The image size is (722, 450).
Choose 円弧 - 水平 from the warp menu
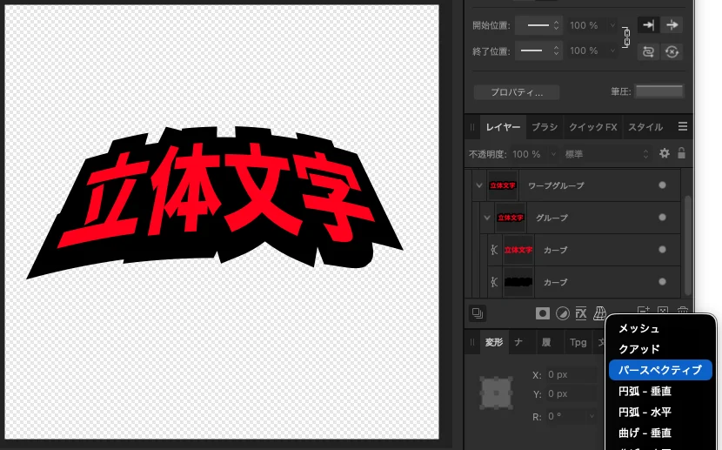pyautogui.click(x=660, y=412)
